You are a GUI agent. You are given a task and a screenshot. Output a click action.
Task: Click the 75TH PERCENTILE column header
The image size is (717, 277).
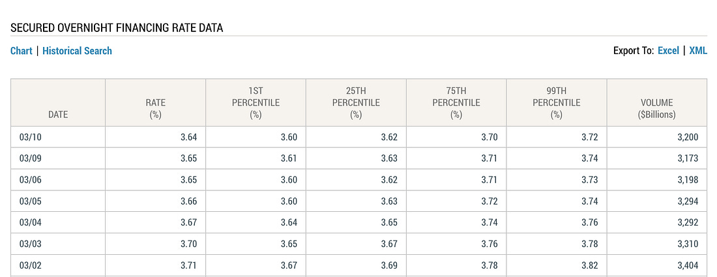pos(456,102)
